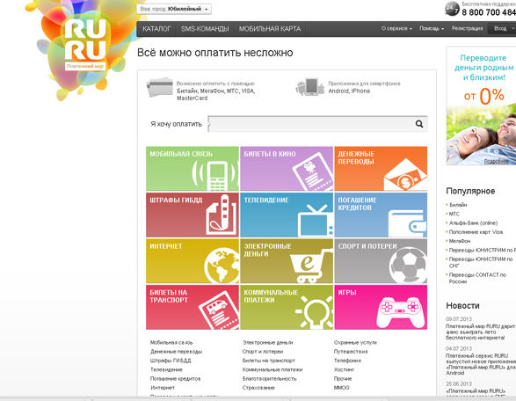Click the smartphone apps icon
The image size is (516, 401).
[310, 87]
